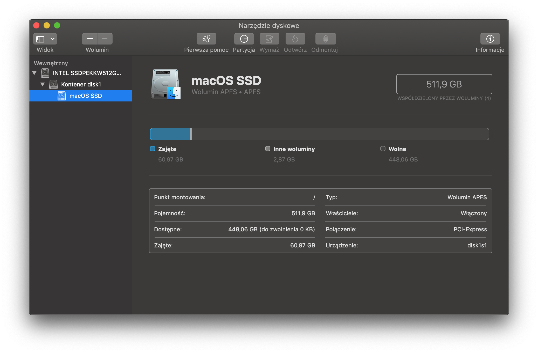Click the macOS SSD volume sidebar icon

point(62,96)
